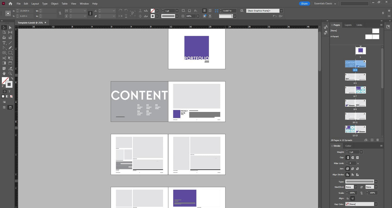Open the Object menu

point(55,4)
